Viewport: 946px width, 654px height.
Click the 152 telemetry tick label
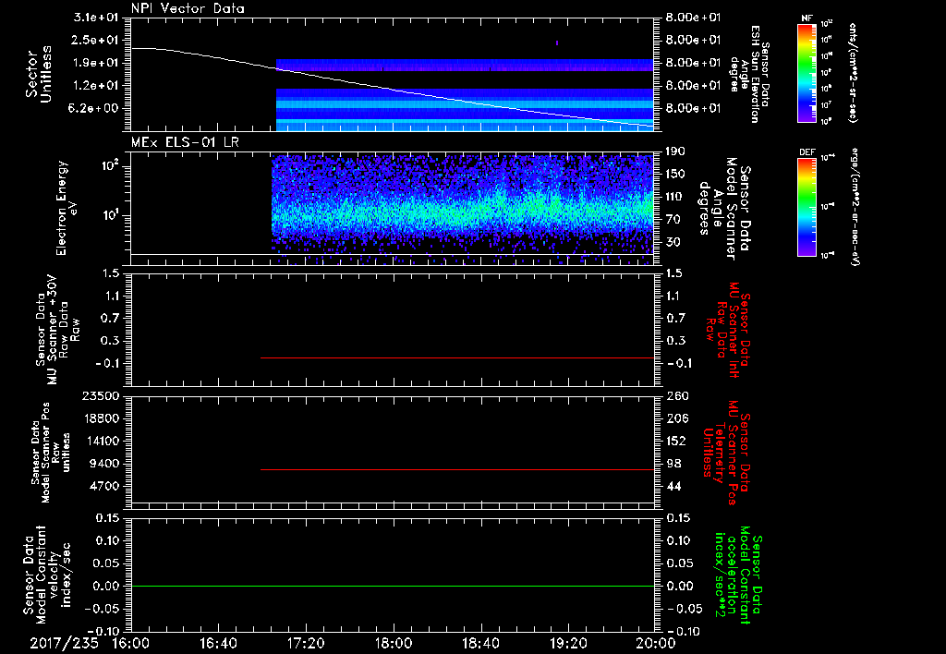point(677,442)
